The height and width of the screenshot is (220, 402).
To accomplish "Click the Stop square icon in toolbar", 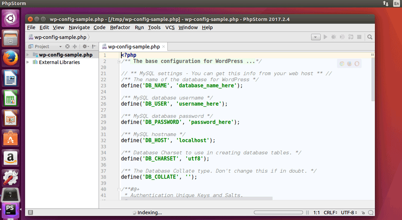I will tap(359, 37).
